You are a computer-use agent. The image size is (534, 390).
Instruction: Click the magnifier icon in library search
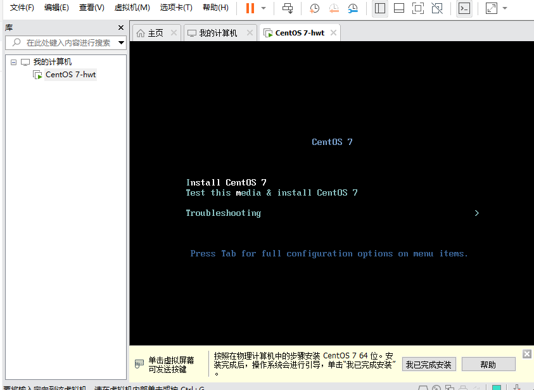16,42
